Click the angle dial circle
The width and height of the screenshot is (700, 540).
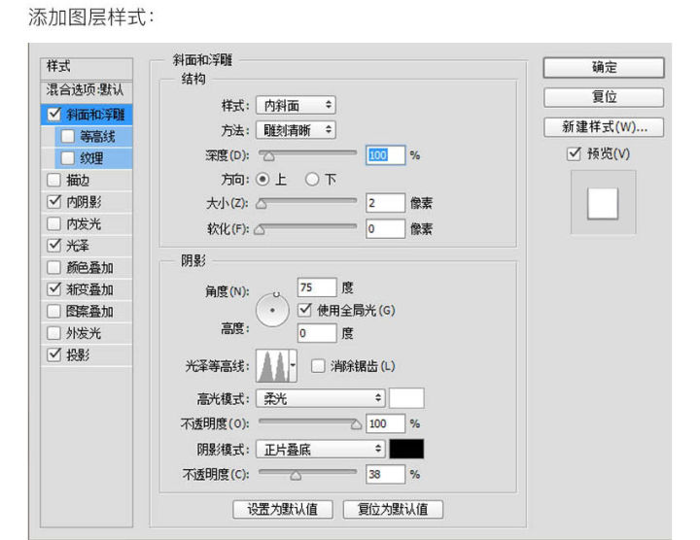(x=273, y=310)
